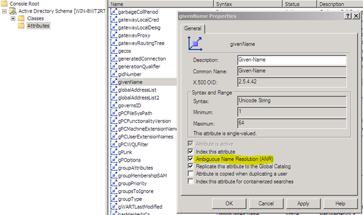Sort by the Description column header
Image resolution: width=363 pixels, height=215 pixels.
click(x=340, y=4)
